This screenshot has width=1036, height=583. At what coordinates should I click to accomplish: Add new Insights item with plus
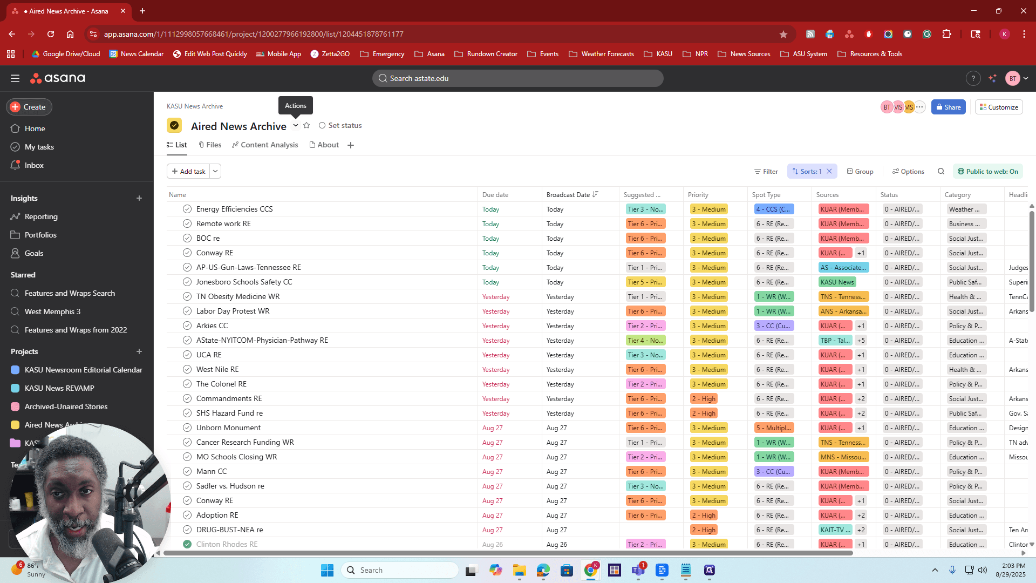click(139, 198)
